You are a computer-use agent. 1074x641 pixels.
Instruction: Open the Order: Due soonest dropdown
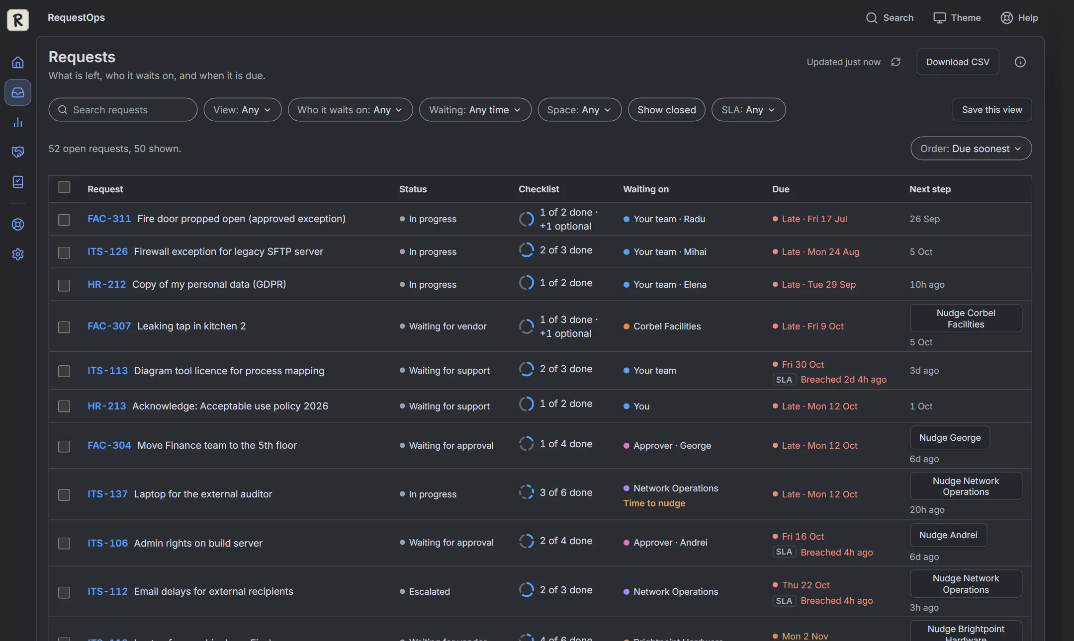pos(971,149)
